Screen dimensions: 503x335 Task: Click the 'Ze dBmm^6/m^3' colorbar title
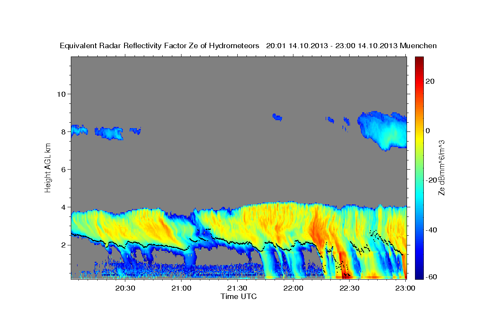pyautogui.click(x=441, y=167)
